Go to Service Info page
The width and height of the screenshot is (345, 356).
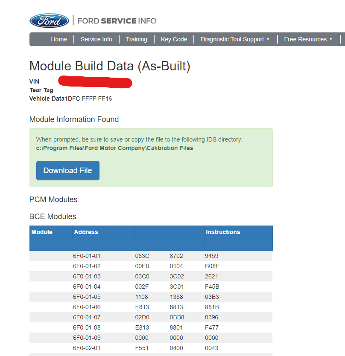click(x=96, y=39)
